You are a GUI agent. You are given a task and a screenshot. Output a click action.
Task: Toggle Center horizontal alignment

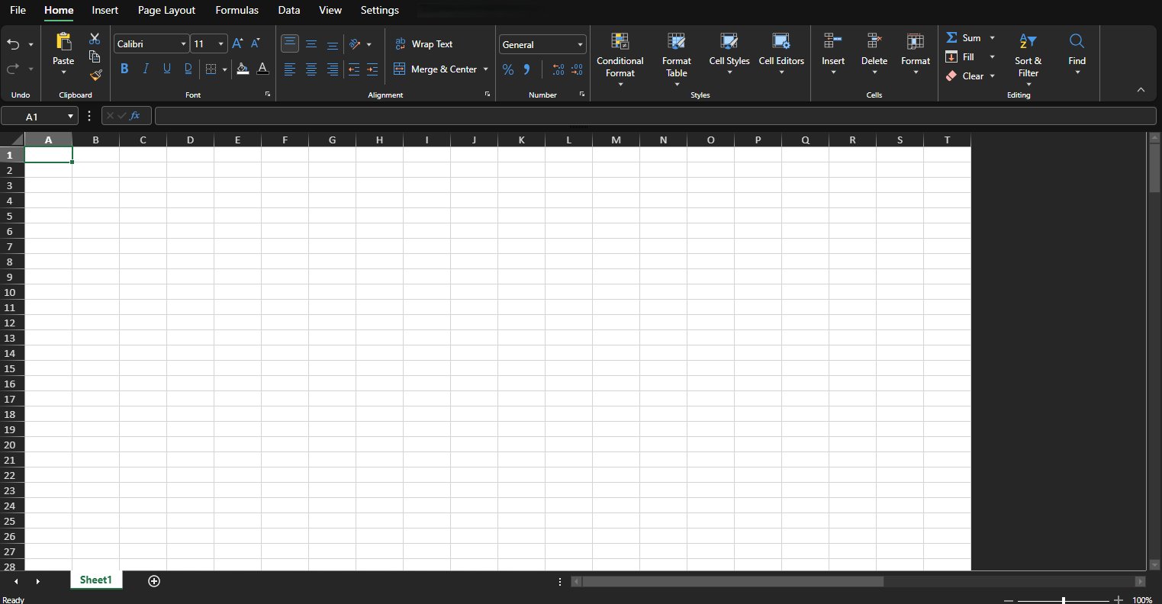(x=311, y=69)
